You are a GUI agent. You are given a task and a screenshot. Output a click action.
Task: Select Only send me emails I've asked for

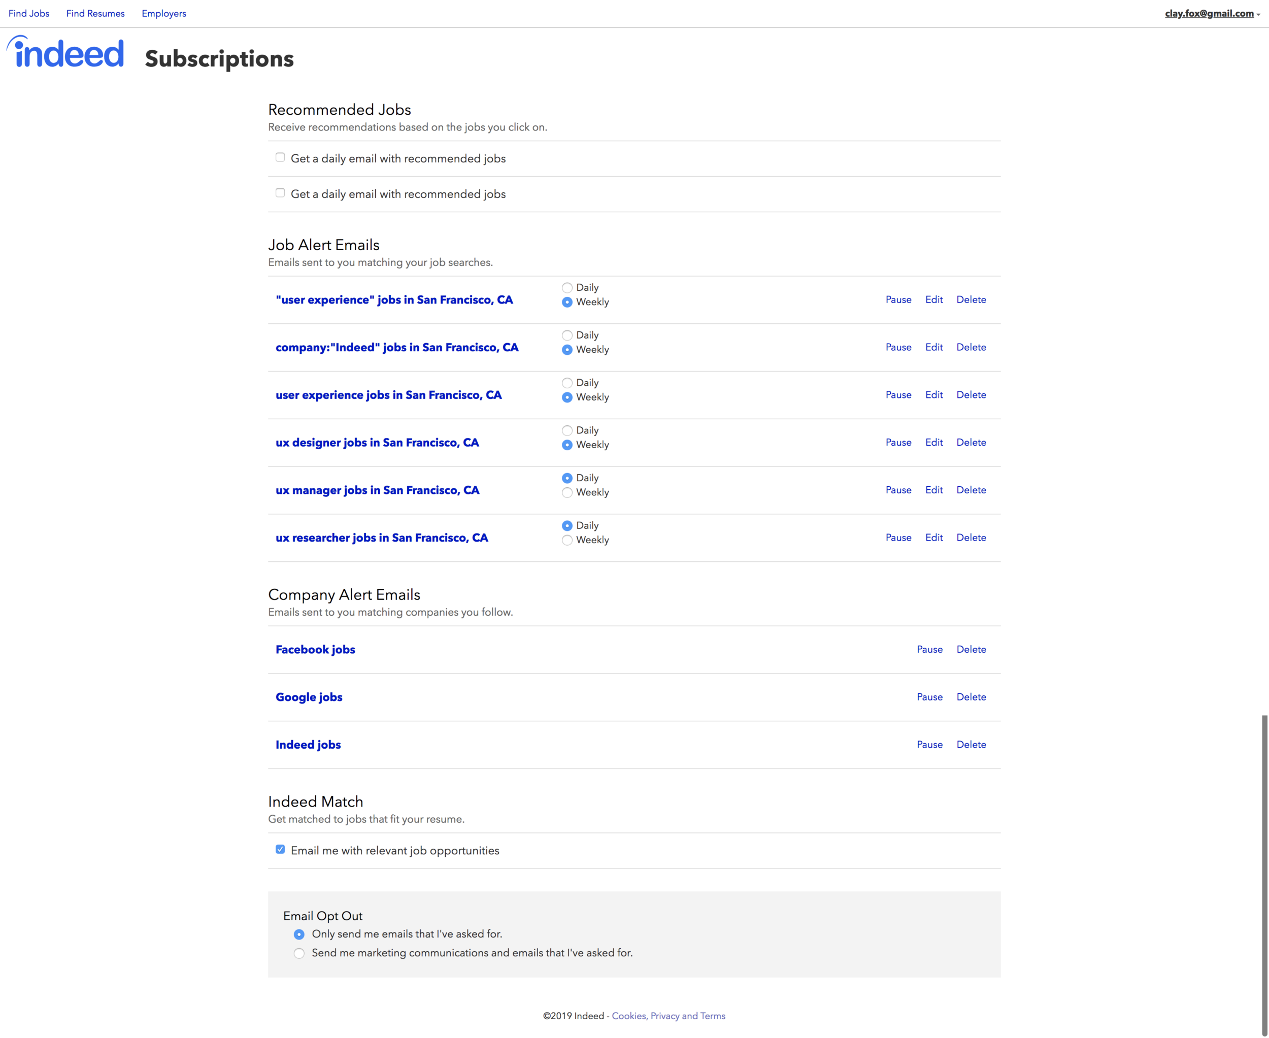coord(299,934)
